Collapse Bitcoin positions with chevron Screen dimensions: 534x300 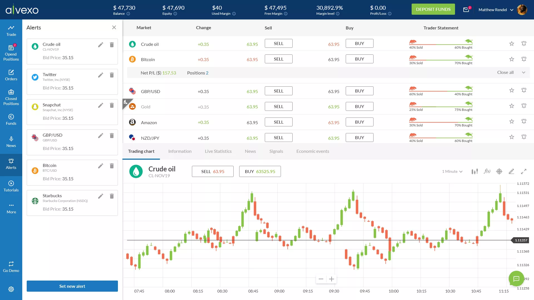click(524, 72)
